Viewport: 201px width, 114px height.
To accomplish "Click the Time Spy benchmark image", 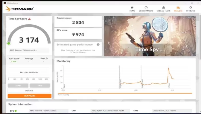I will [150, 36].
